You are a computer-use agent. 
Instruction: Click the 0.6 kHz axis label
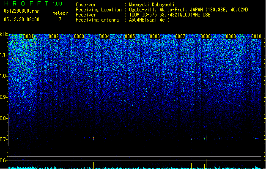click(4, 161)
